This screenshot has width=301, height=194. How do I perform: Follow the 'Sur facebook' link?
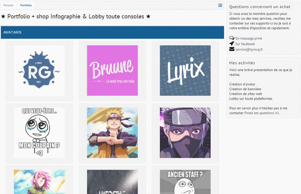click(245, 44)
